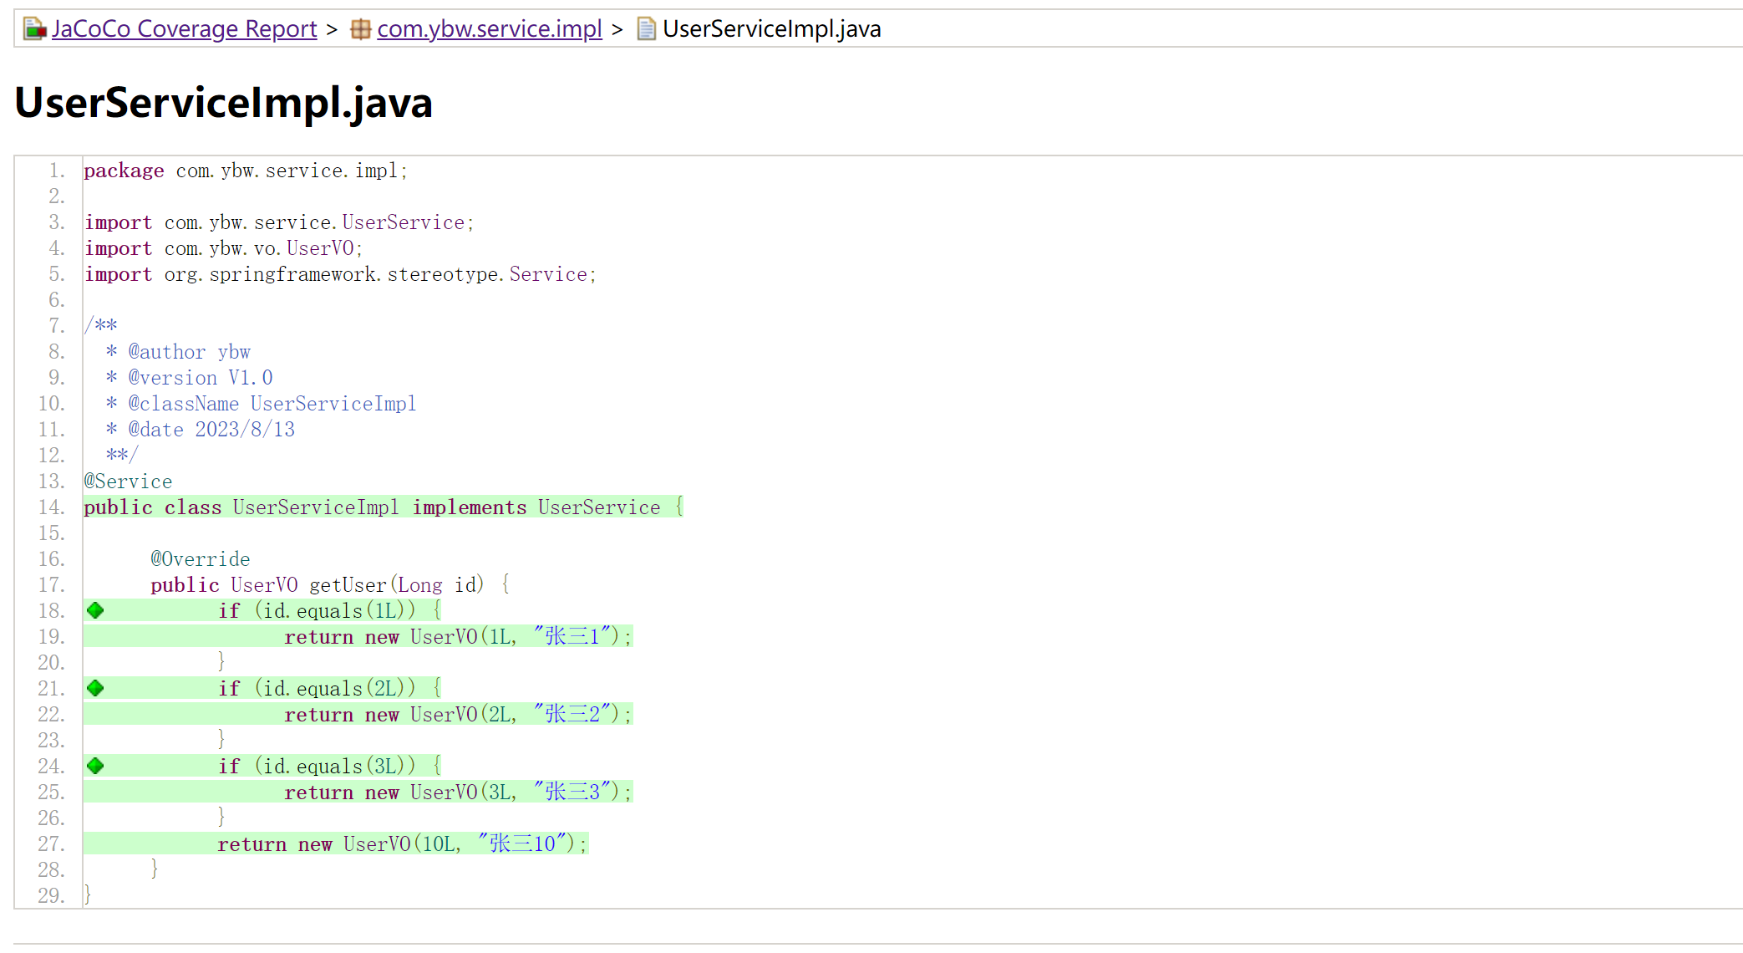Screen dimensions: 1743x953
Task: Click the public class UserServiceImpl declaration line
Action: 384,507
